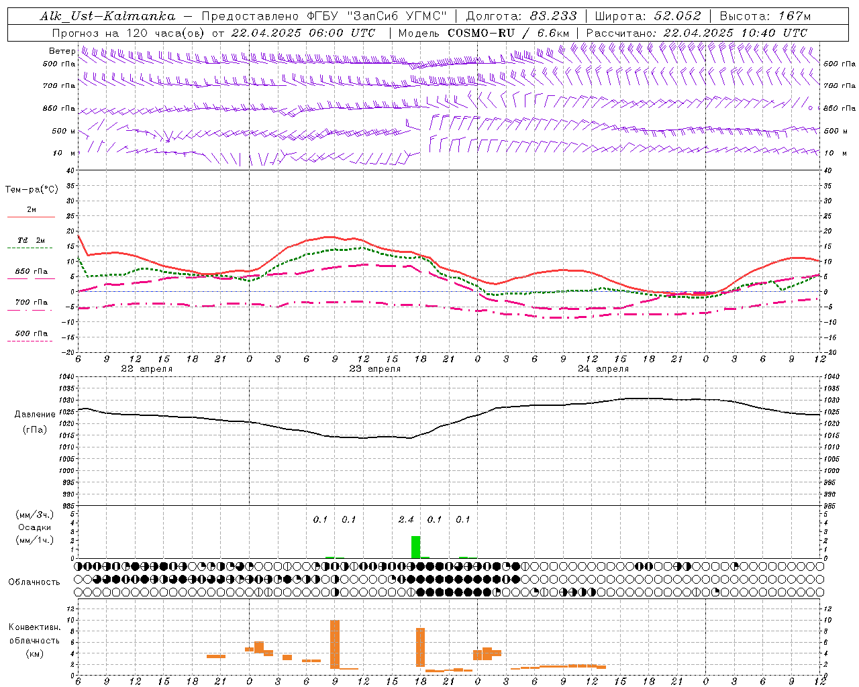Click the station name Alk_Ust-Kalmanka
Image resolution: width=859 pixels, height=687 pixels.
[x=107, y=16]
